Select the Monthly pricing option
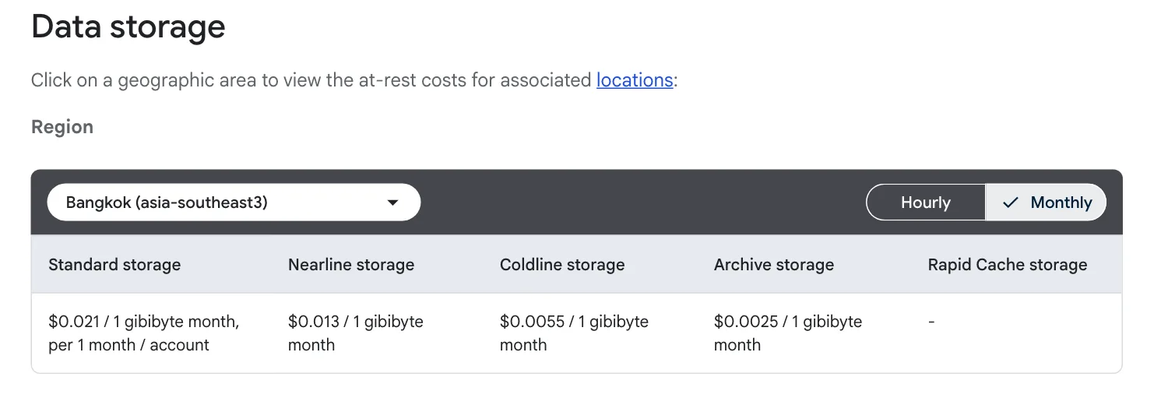The image size is (1168, 405). point(1046,202)
